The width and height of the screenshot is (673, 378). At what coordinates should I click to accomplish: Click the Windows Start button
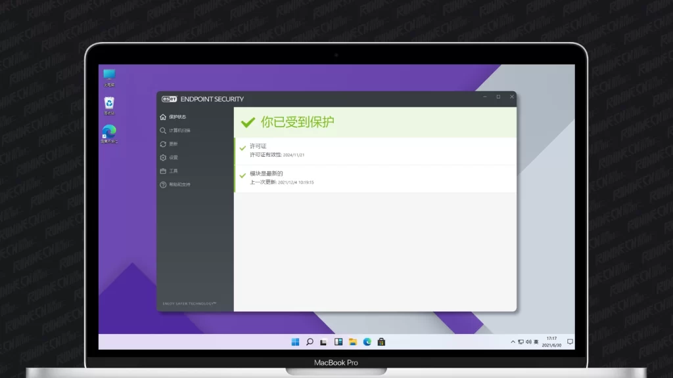[295, 342]
